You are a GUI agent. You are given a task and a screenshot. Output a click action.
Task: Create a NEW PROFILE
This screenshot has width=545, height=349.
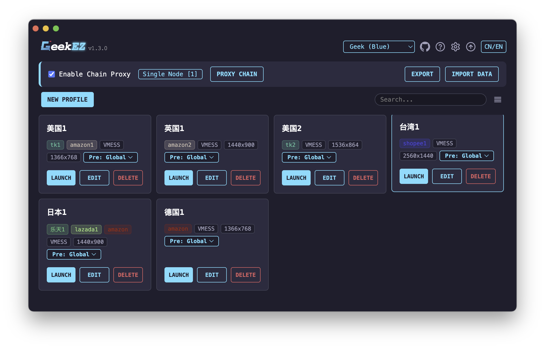[x=67, y=100]
